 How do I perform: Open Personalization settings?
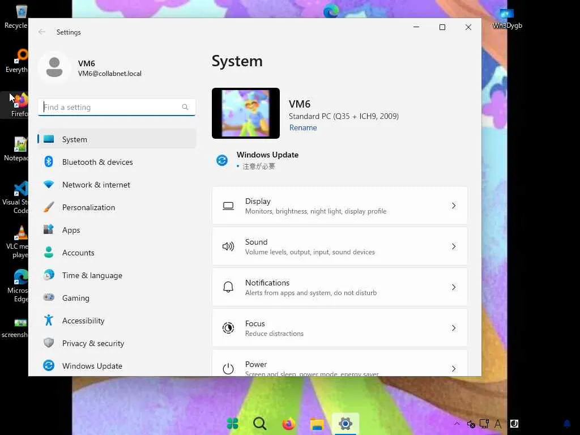(x=117, y=207)
